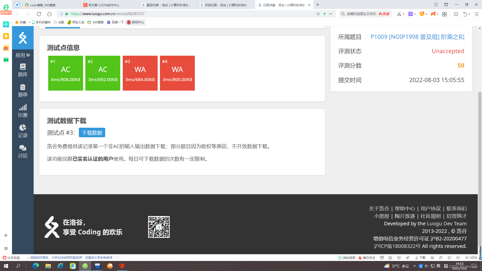Open the browser hamburger menu

476,14
